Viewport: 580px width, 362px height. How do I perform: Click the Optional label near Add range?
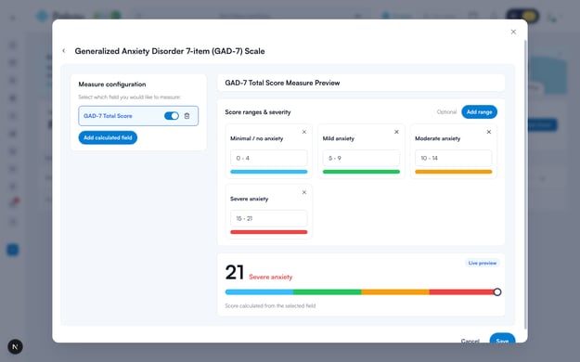pyautogui.click(x=446, y=111)
